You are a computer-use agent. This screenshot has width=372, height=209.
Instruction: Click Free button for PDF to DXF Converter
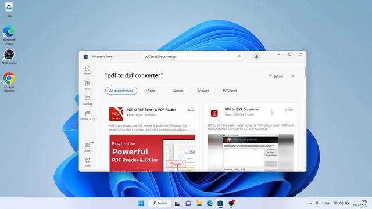pos(289,110)
